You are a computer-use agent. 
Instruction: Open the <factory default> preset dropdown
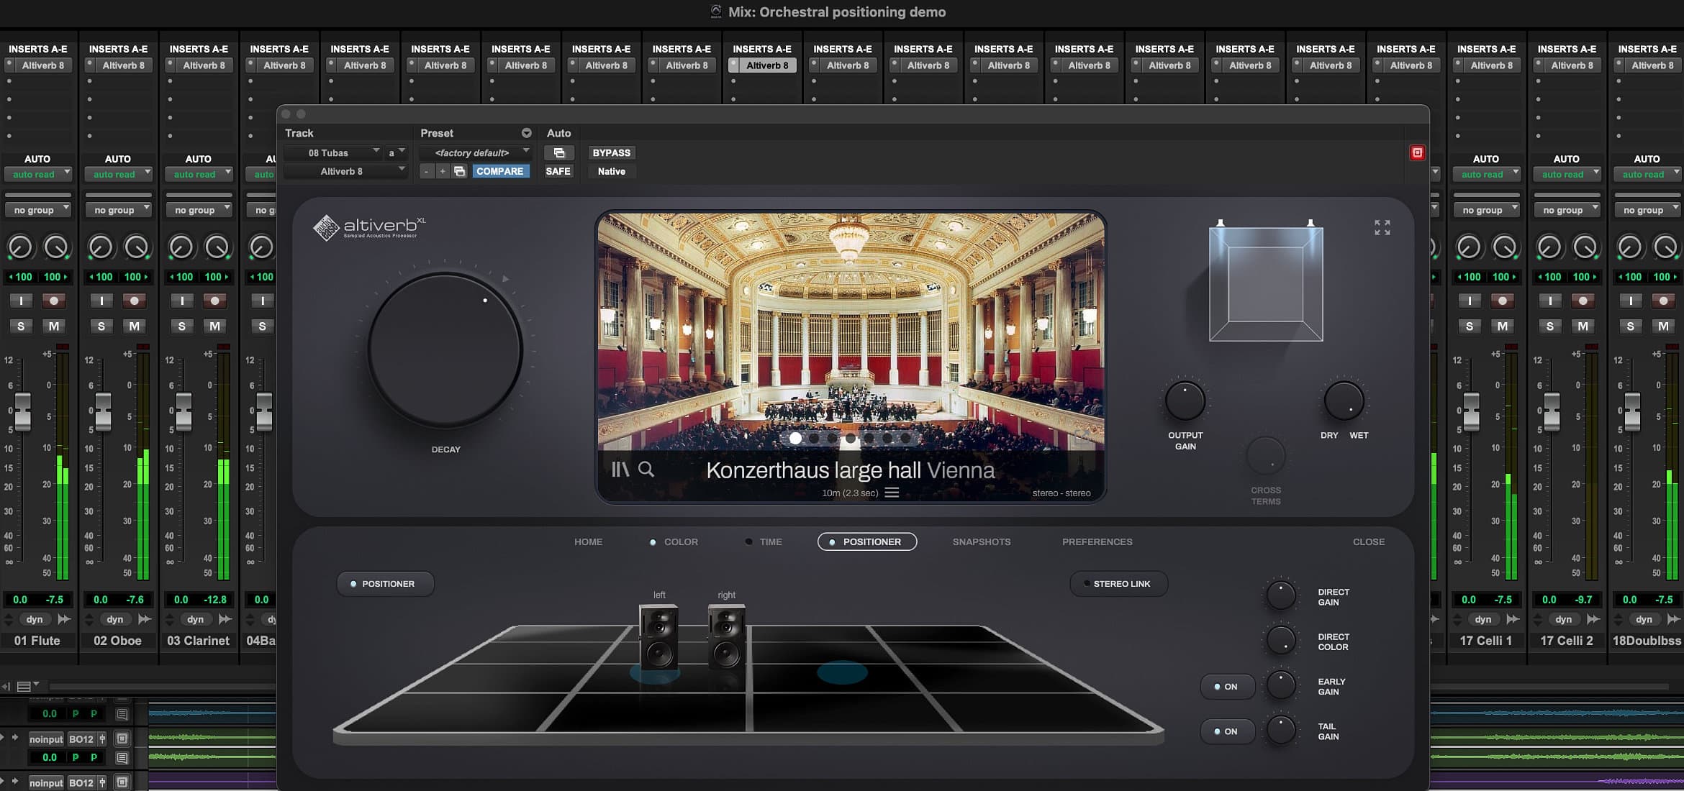click(476, 152)
